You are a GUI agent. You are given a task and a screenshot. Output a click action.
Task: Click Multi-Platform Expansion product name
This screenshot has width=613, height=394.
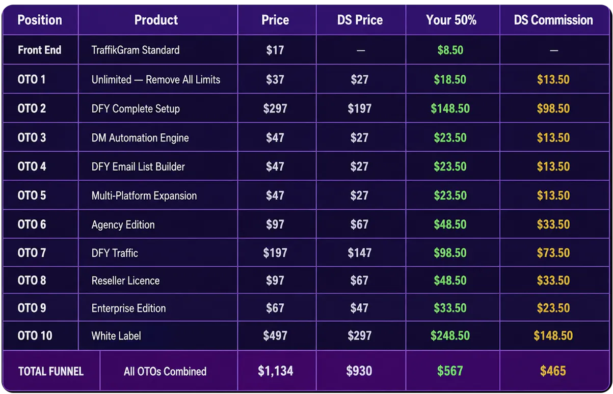[144, 196]
